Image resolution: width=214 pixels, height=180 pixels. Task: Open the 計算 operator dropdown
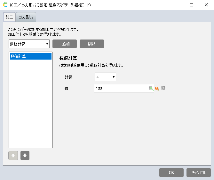(x=106, y=77)
